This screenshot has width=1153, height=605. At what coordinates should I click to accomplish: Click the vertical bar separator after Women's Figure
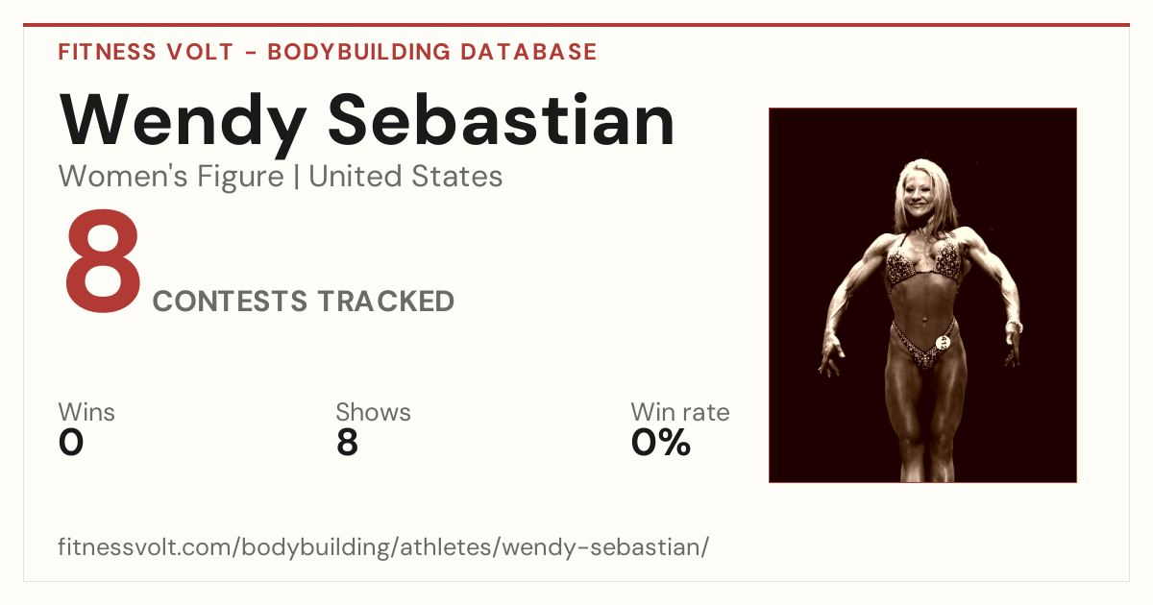296,178
